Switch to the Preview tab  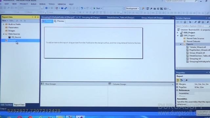click(x=59, y=21)
